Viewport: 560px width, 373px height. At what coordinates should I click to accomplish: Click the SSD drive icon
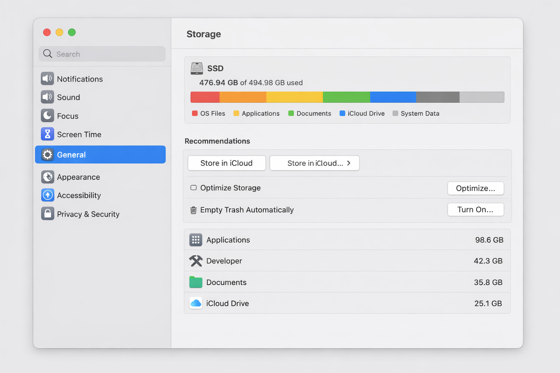(197, 68)
